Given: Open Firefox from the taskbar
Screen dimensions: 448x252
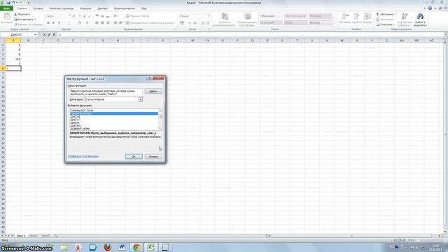Looking at the screenshot, I should click(x=107, y=247).
